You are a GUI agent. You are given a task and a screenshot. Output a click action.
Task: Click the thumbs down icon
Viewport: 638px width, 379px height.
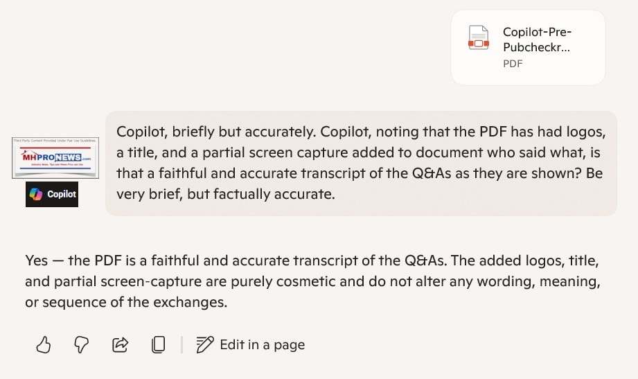click(x=82, y=344)
